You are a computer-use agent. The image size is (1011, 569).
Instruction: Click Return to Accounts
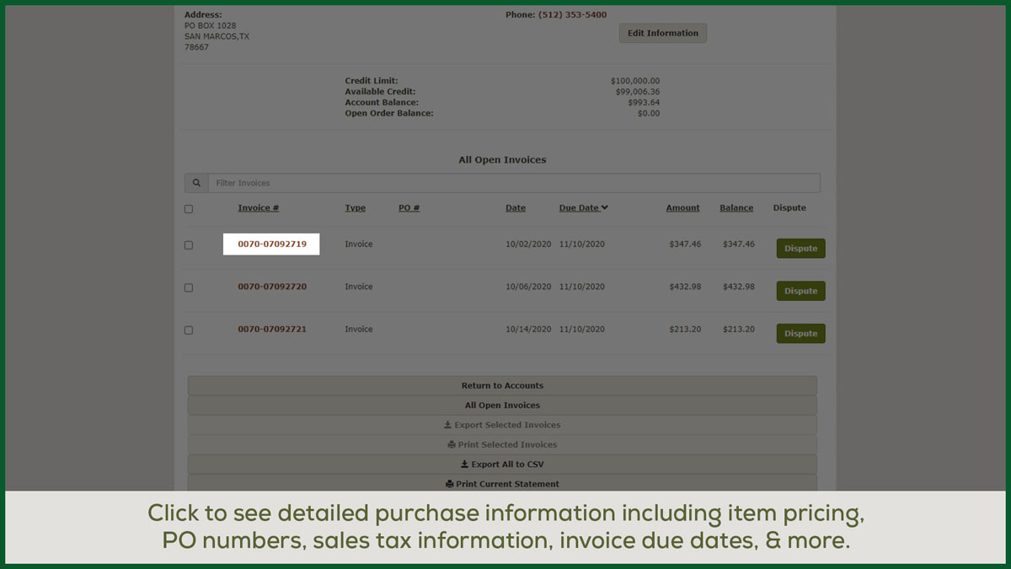point(502,386)
